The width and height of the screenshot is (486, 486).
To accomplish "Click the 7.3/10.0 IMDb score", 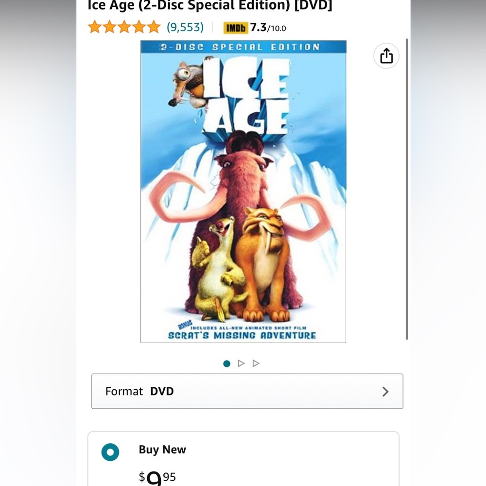I will point(268,28).
